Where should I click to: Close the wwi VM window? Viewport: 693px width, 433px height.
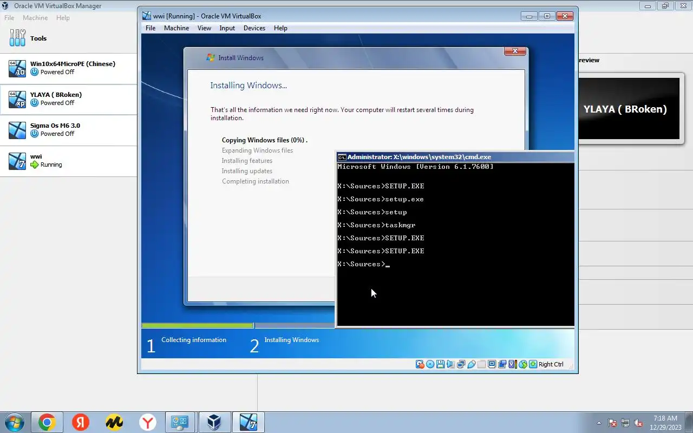[565, 16]
